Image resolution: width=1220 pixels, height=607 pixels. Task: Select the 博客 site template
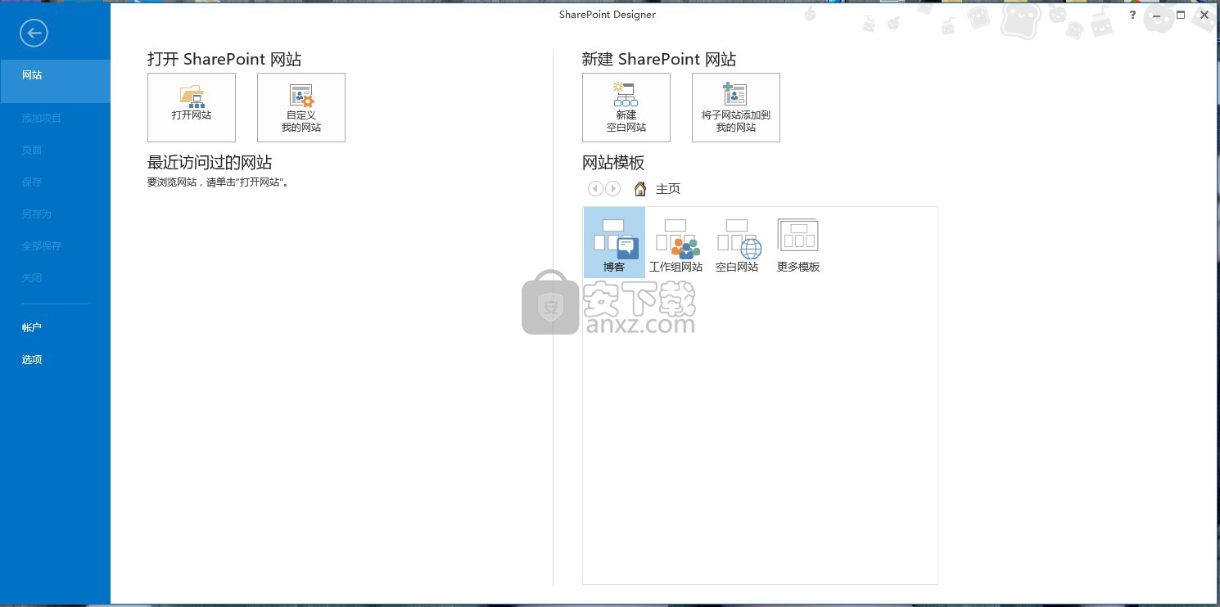(x=614, y=243)
